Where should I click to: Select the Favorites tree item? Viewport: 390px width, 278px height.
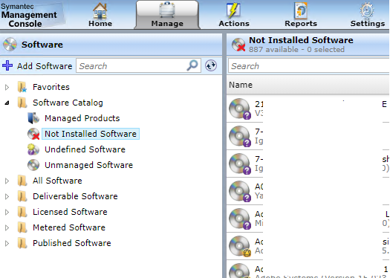tap(51, 87)
